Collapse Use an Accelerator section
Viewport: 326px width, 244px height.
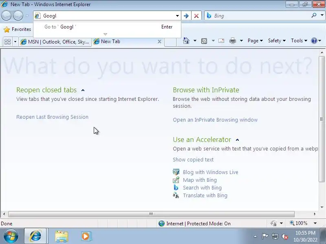click(237, 140)
